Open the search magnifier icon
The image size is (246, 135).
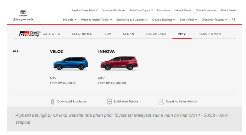click(x=234, y=20)
